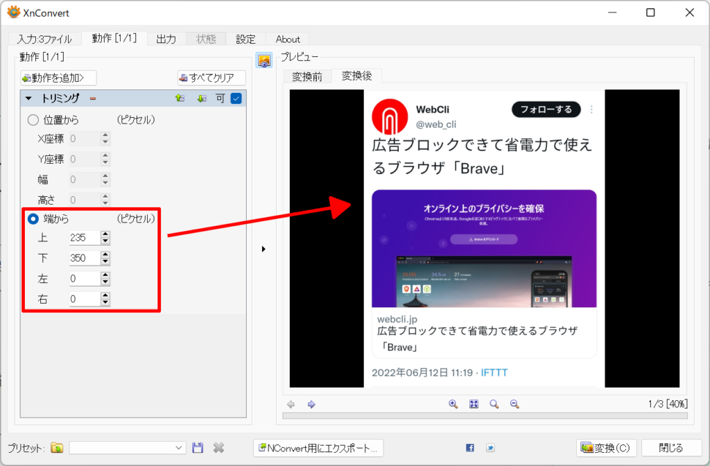Image resolution: width=710 pixels, height=466 pixels.
Task: Open the preset folder icon
Action: (58, 447)
